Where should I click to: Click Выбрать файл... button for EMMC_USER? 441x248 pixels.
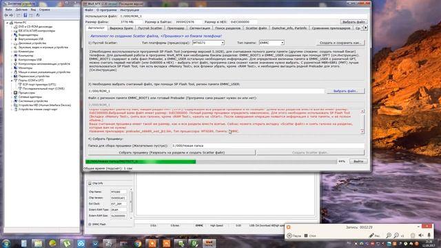[345, 91]
